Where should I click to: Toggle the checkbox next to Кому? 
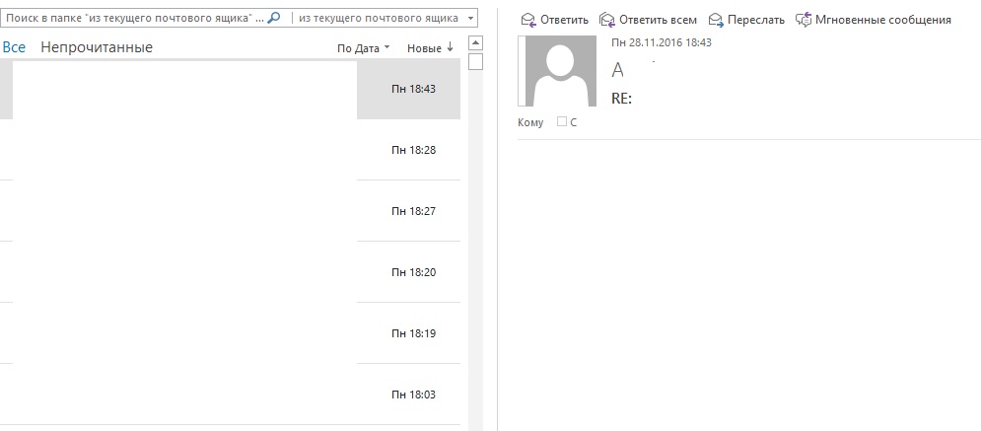(x=562, y=121)
